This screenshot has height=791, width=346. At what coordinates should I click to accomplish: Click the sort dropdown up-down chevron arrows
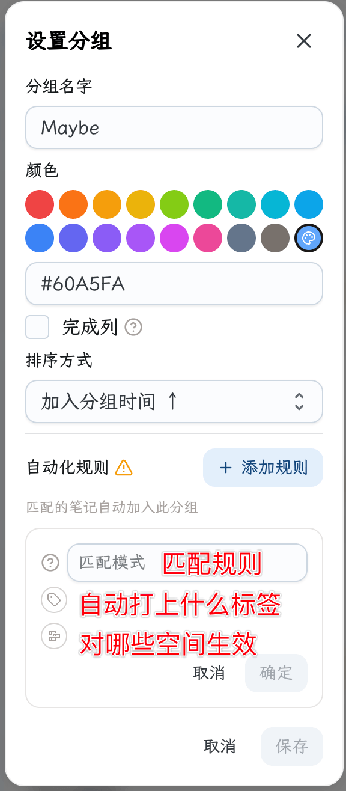click(299, 402)
